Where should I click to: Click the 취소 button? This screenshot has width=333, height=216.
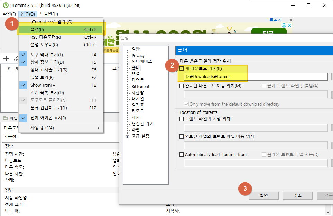298,195
